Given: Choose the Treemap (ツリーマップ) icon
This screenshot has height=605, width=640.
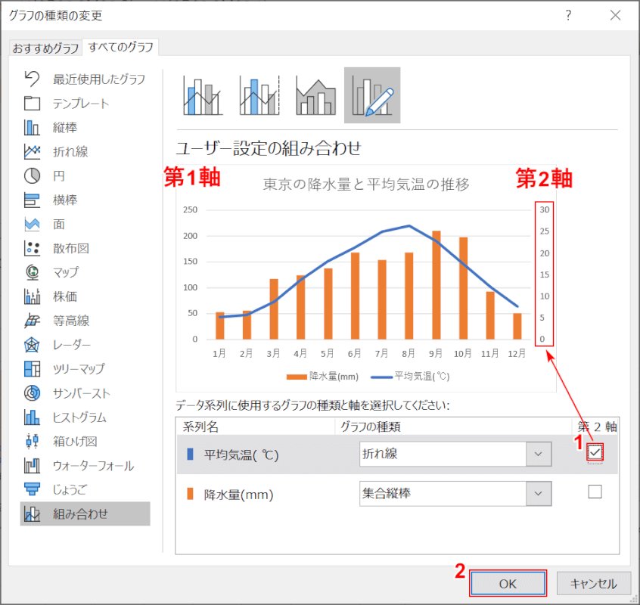Looking at the screenshot, I should (32, 369).
